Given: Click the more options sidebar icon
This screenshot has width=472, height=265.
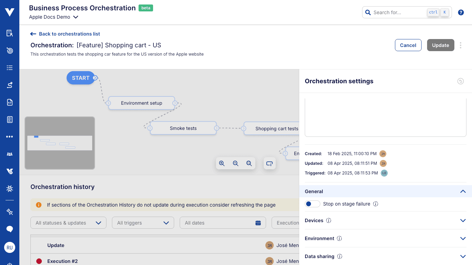Looking at the screenshot, I should click(10, 136).
